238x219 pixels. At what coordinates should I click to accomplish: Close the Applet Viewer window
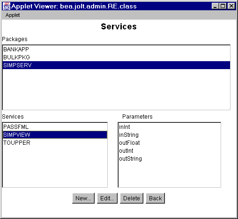click(x=231, y=6)
